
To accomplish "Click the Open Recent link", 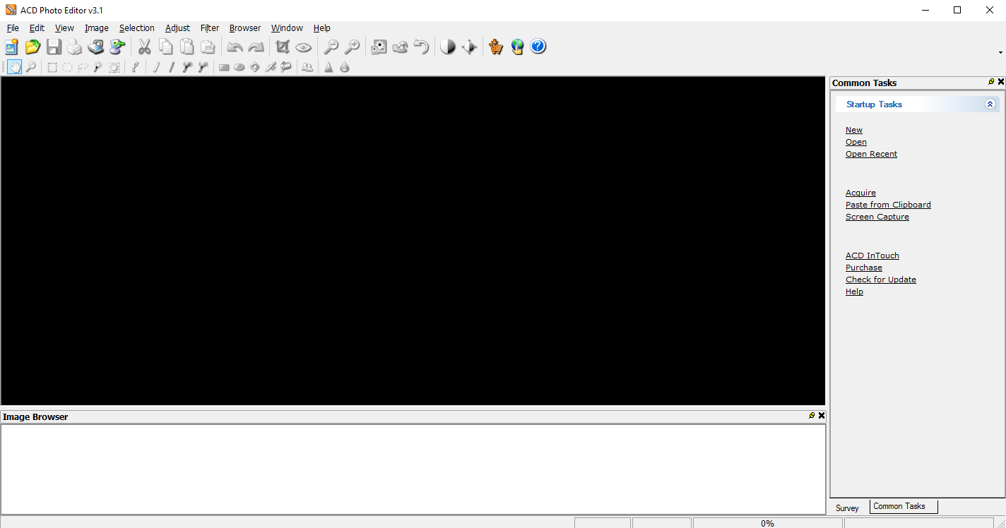I will click(871, 154).
